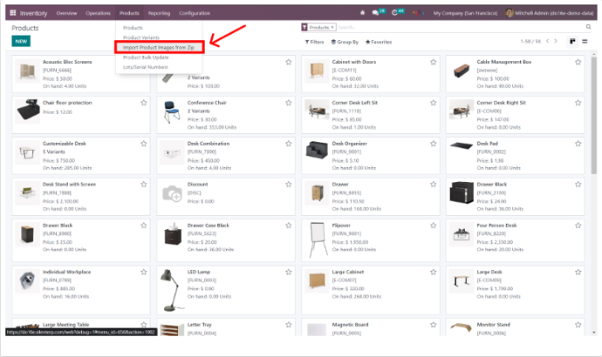Image resolution: width=602 pixels, height=357 pixels.
Task: Click the NEW product button
Action: (x=20, y=42)
